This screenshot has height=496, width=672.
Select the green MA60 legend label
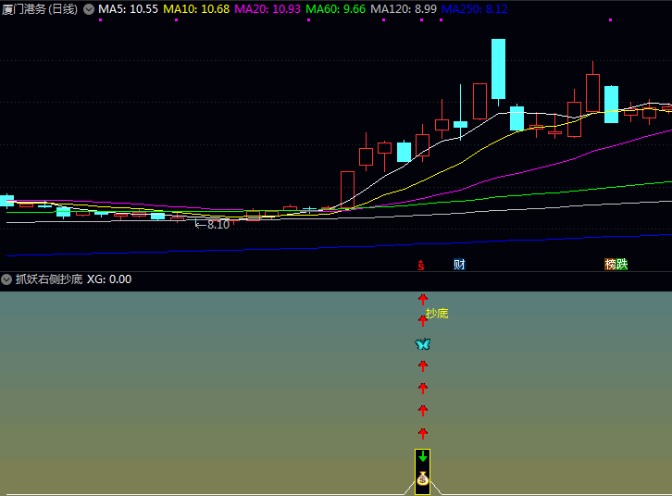(x=335, y=9)
